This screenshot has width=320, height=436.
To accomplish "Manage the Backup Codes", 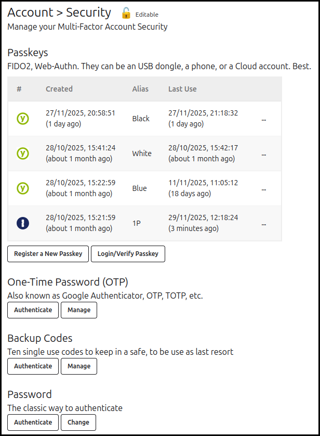I will pyautogui.click(x=78, y=366).
